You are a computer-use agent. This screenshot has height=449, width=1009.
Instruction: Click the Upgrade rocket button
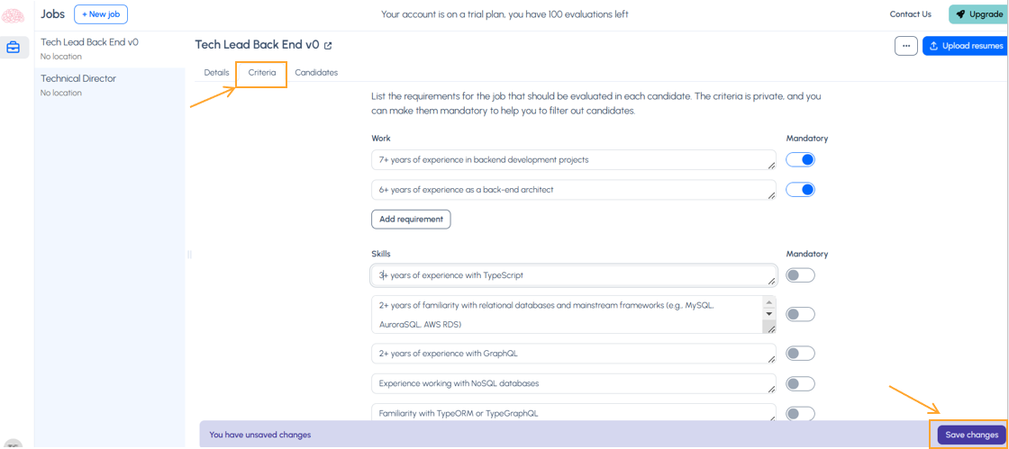978,14
